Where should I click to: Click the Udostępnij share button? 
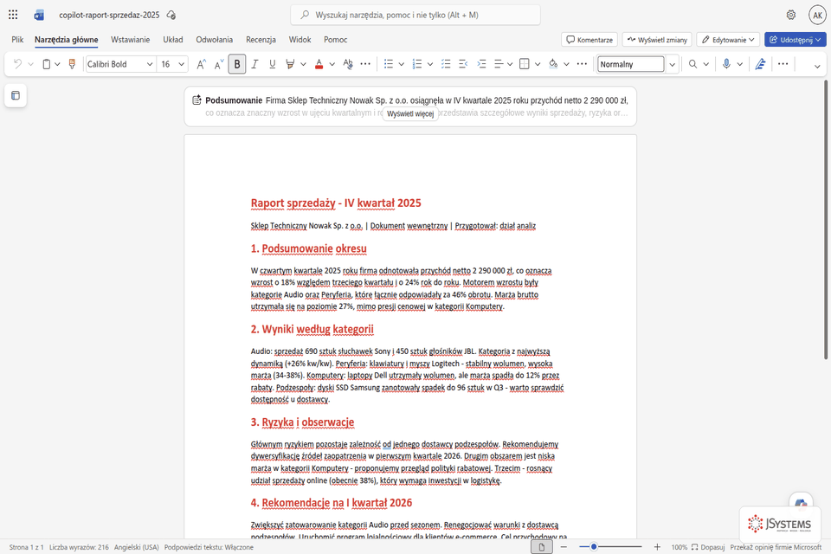795,40
